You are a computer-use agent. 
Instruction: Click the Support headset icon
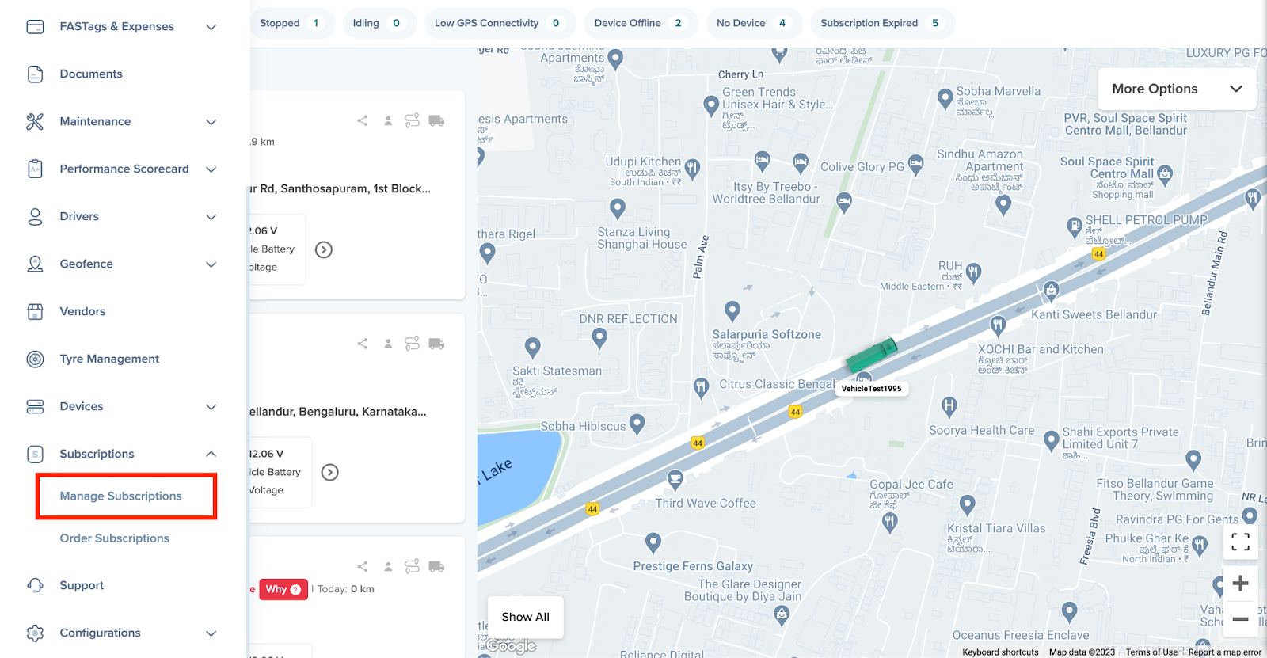(x=35, y=585)
